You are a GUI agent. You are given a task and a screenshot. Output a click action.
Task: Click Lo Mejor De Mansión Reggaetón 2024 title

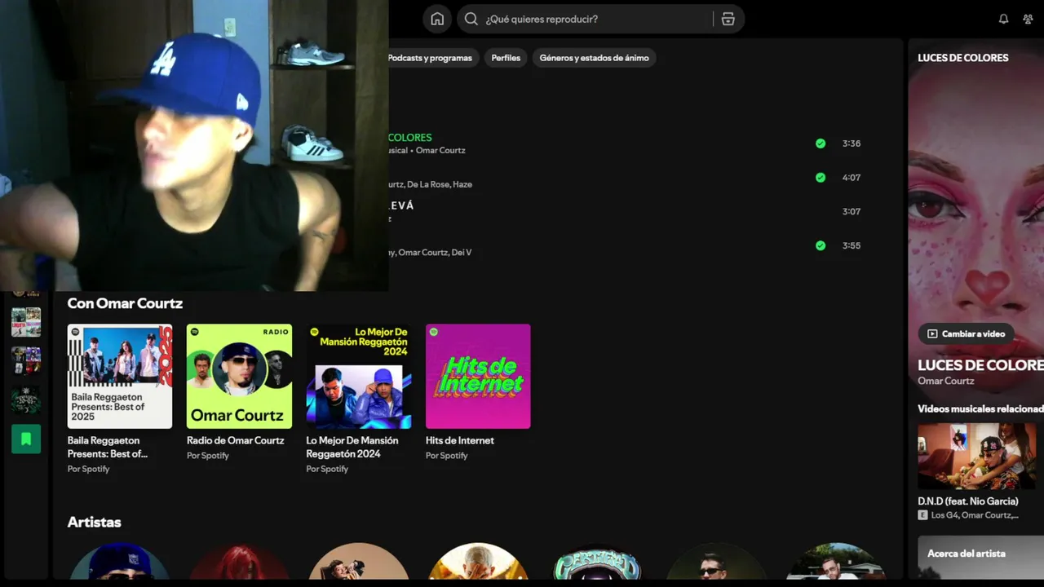(x=352, y=447)
